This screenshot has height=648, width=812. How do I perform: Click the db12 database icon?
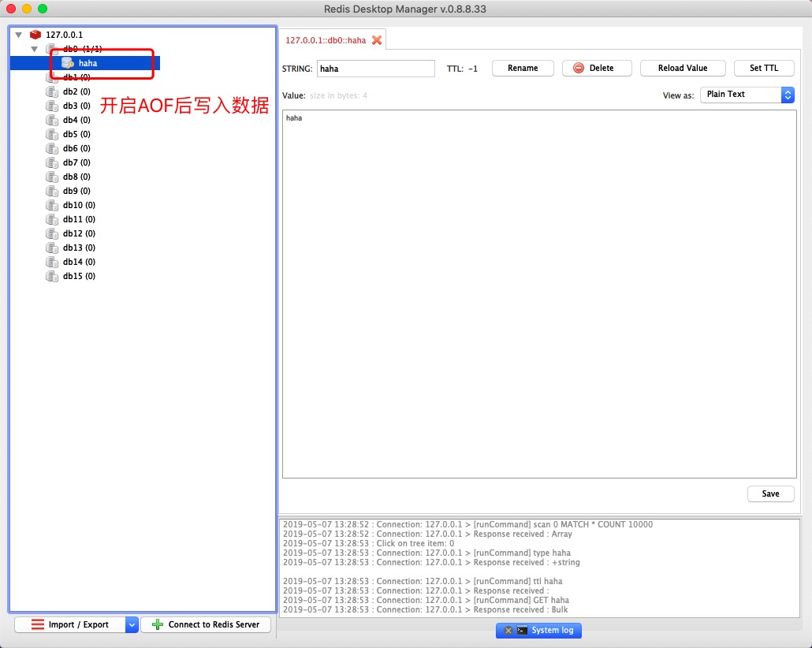click(52, 233)
